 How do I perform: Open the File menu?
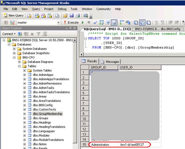click(6, 9)
